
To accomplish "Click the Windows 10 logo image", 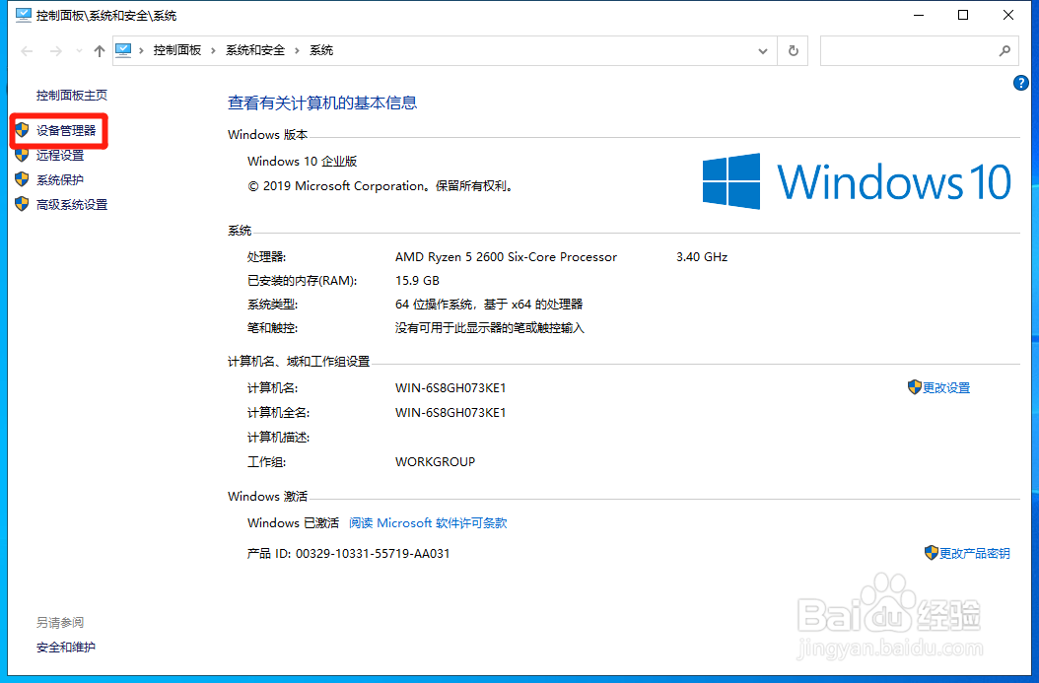I will point(857,181).
